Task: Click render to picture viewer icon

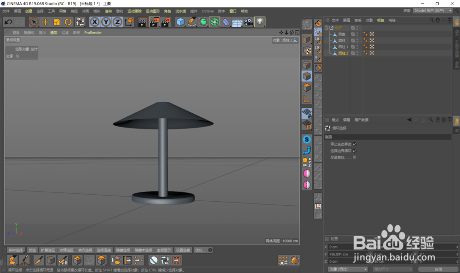Action: point(154,22)
